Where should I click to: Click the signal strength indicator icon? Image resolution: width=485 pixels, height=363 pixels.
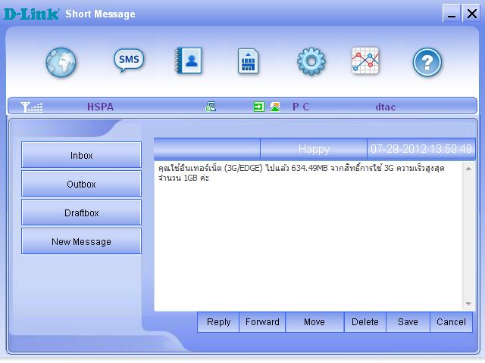[32, 107]
